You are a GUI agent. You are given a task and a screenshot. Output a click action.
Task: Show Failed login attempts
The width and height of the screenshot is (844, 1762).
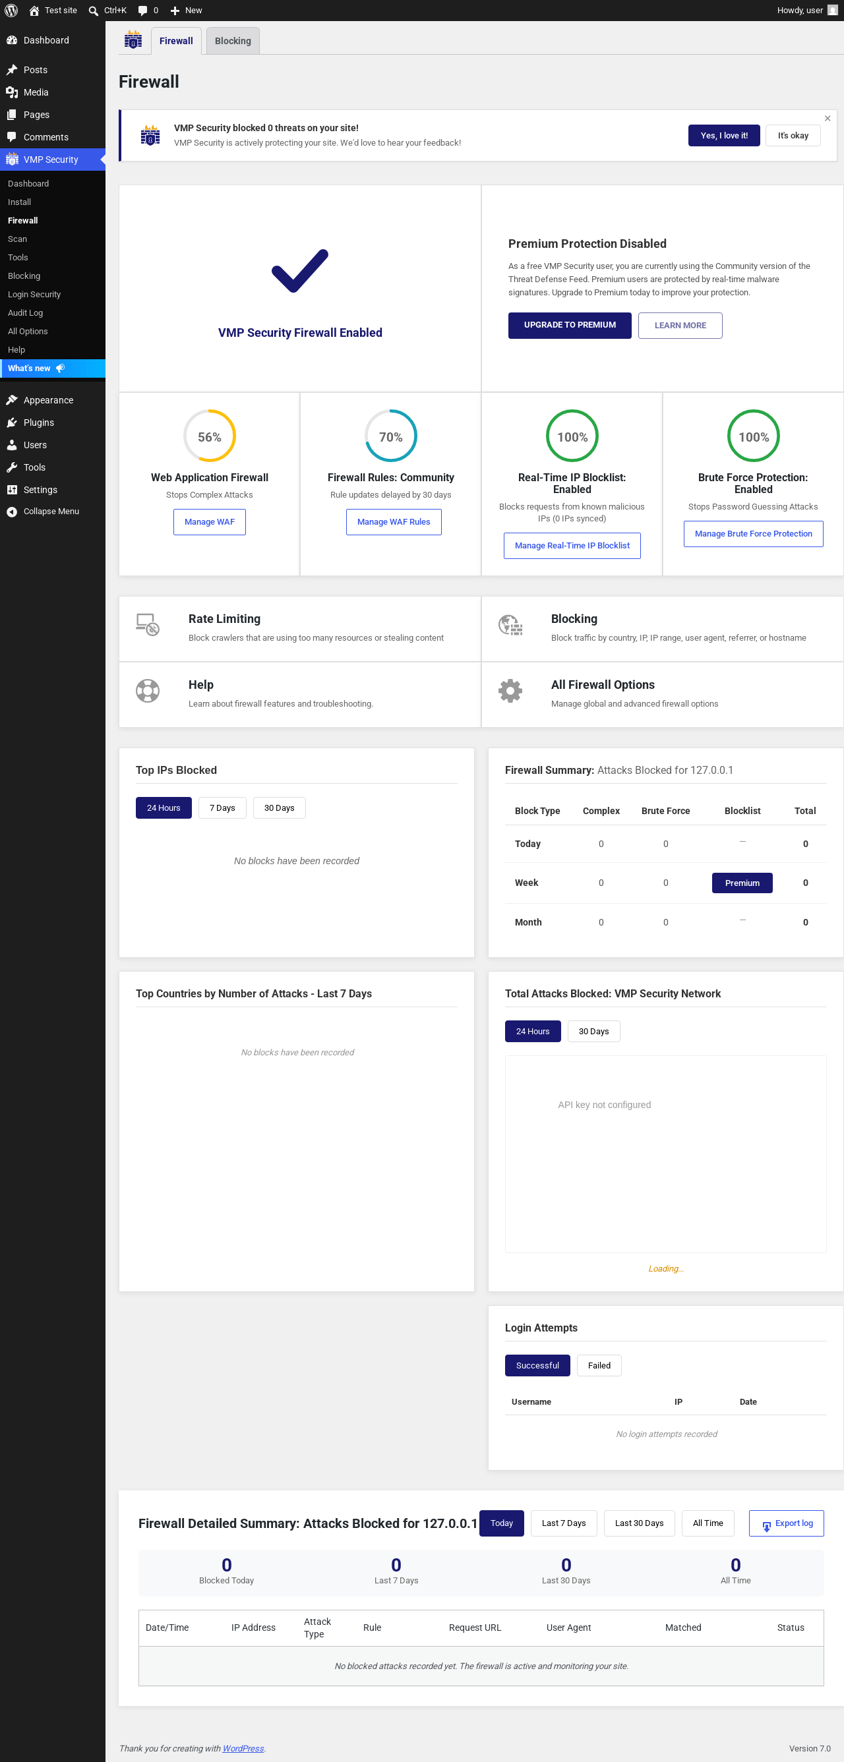pos(599,1365)
